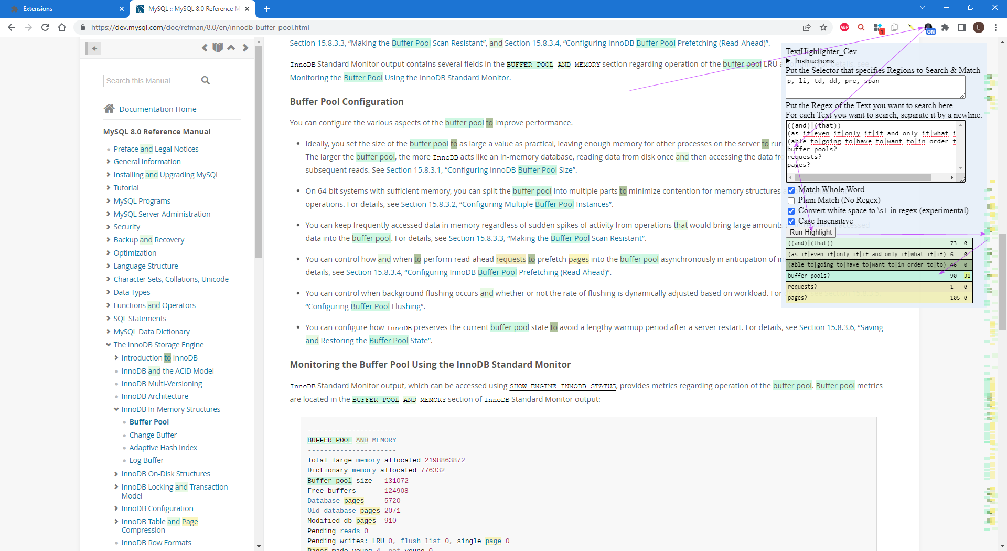Go to the browser home page
1007x551 pixels.
(x=62, y=27)
